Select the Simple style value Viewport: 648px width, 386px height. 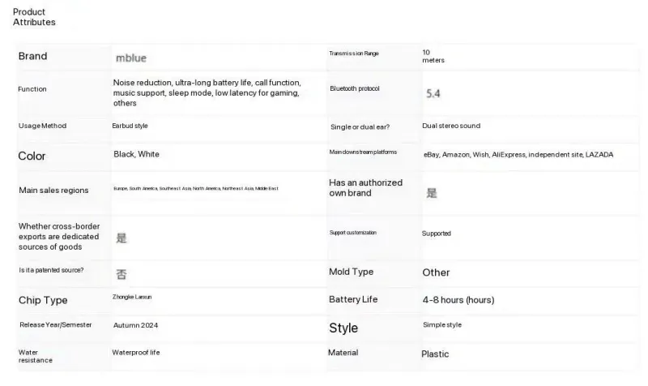[442, 324]
